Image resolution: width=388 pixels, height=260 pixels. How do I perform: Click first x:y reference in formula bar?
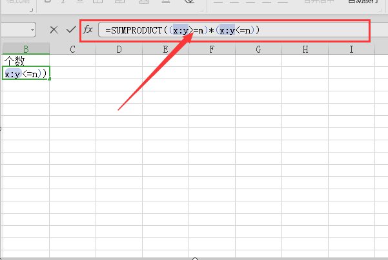click(x=180, y=30)
